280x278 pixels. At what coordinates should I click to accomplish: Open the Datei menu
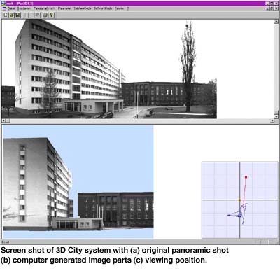click(11, 8)
